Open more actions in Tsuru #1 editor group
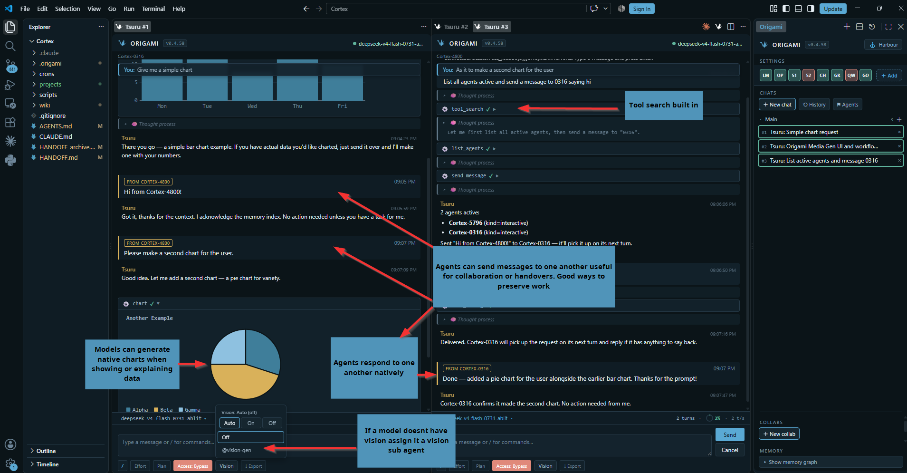 (424, 27)
